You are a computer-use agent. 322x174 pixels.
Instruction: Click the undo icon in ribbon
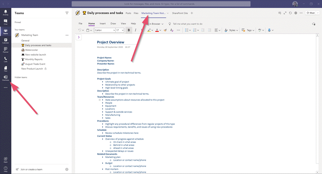[x=80, y=30]
